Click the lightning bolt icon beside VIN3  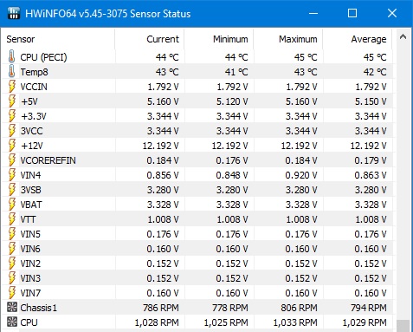click(x=12, y=278)
